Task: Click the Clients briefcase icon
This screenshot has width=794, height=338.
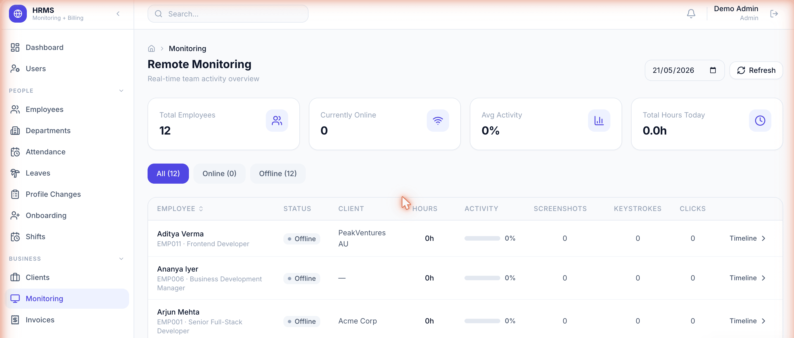Action: coord(15,277)
